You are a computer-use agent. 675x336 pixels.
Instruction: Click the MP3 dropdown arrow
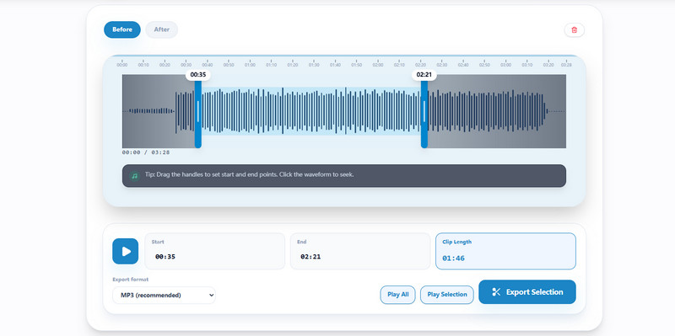click(x=211, y=296)
